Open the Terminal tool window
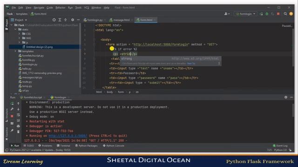Screen dimensions: 298x167 (63, 146)
